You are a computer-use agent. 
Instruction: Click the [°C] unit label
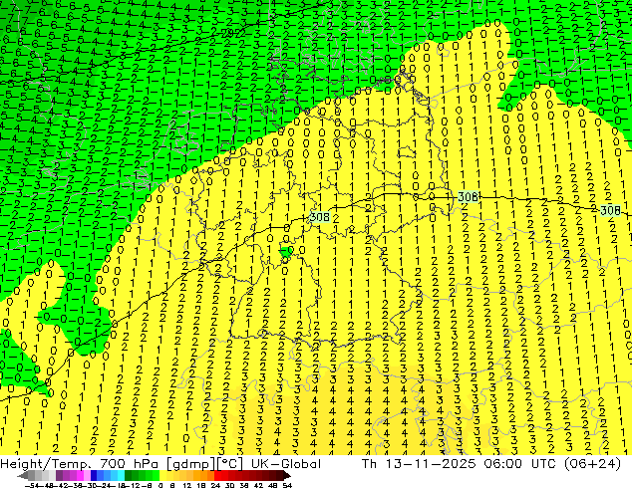coord(231,464)
